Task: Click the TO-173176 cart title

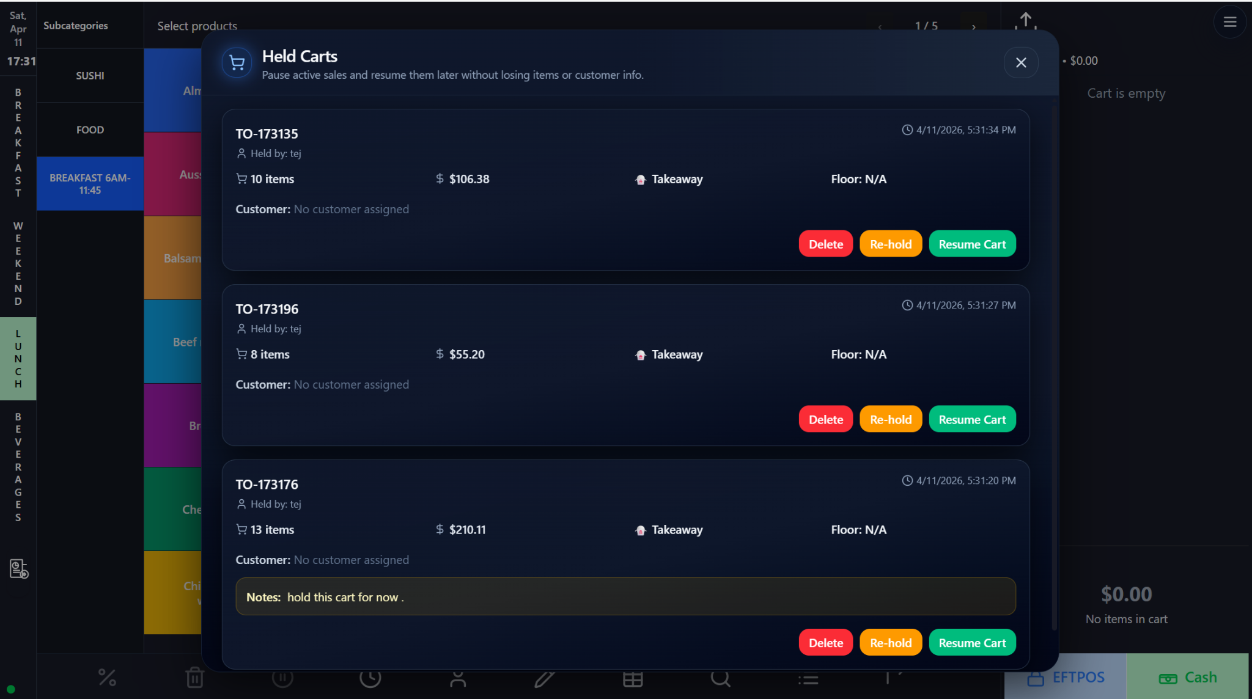Action: 267,485
